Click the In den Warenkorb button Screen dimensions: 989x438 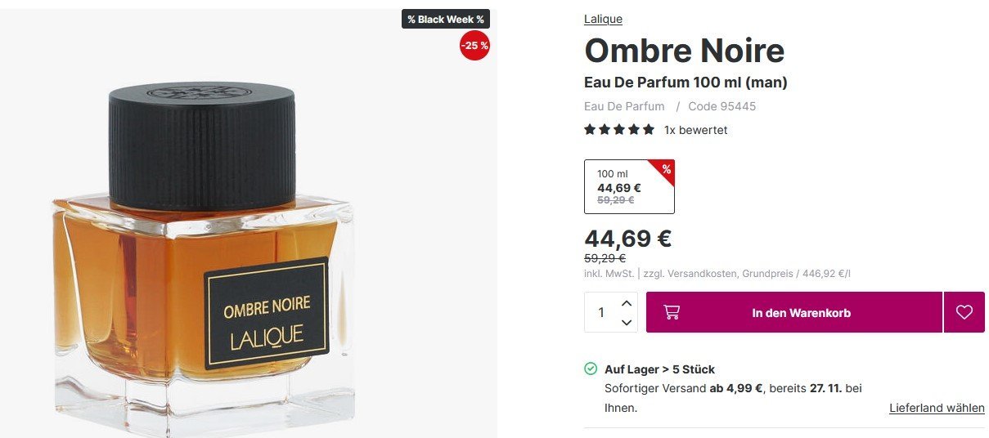click(794, 312)
